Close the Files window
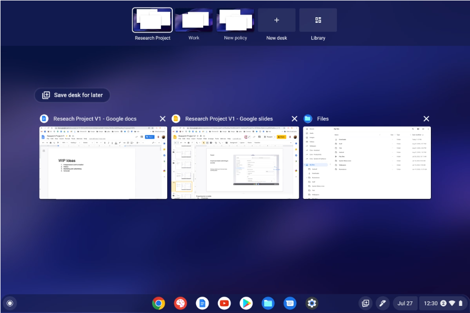470x313 pixels. click(x=426, y=119)
